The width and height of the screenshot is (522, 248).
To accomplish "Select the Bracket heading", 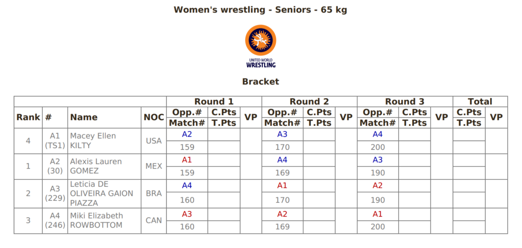I will [260, 81].
